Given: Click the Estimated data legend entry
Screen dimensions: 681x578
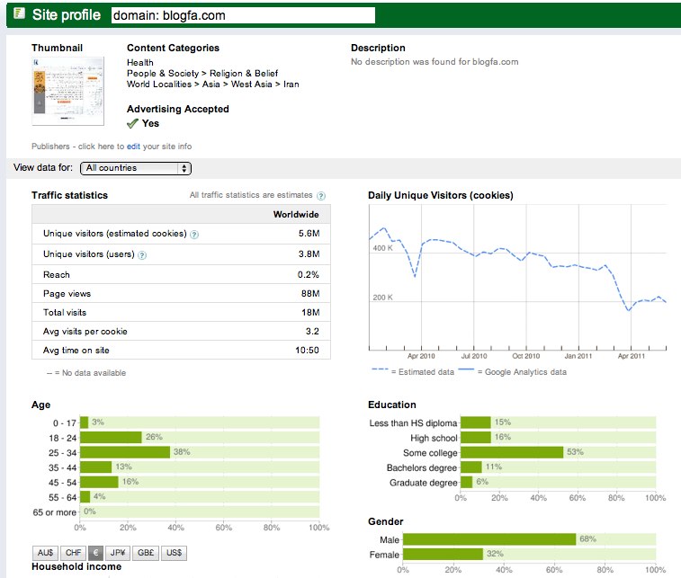Looking at the screenshot, I should pos(413,372).
